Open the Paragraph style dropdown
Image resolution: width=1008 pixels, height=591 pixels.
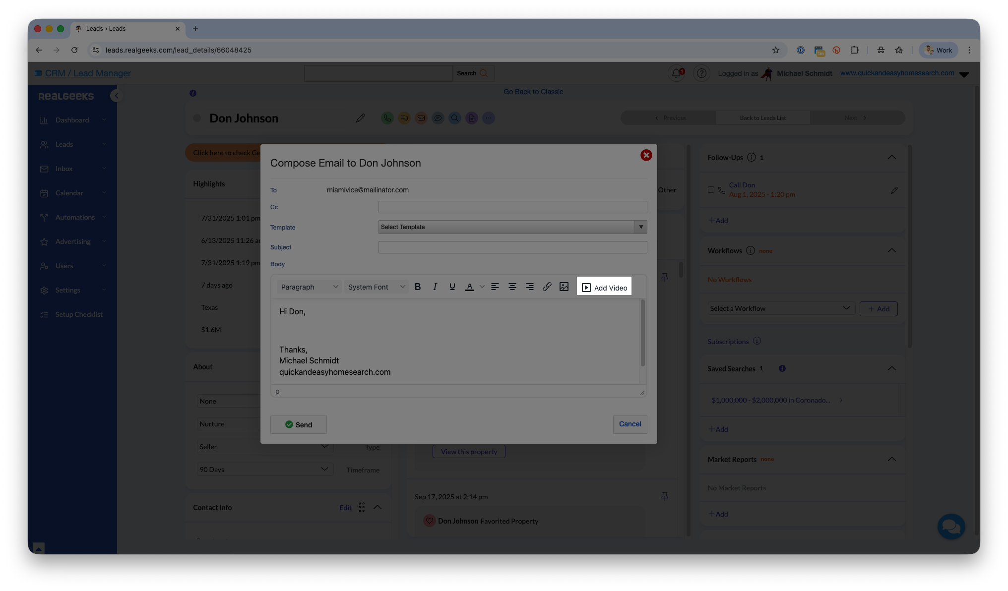(309, 287)
